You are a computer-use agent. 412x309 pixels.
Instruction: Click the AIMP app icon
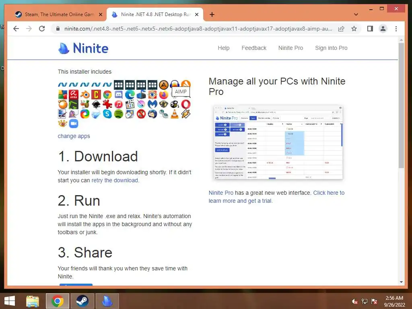[x=163, y=84]
